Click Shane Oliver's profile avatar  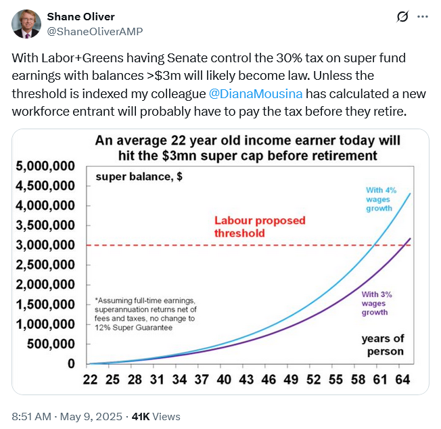tap(26, 24)
